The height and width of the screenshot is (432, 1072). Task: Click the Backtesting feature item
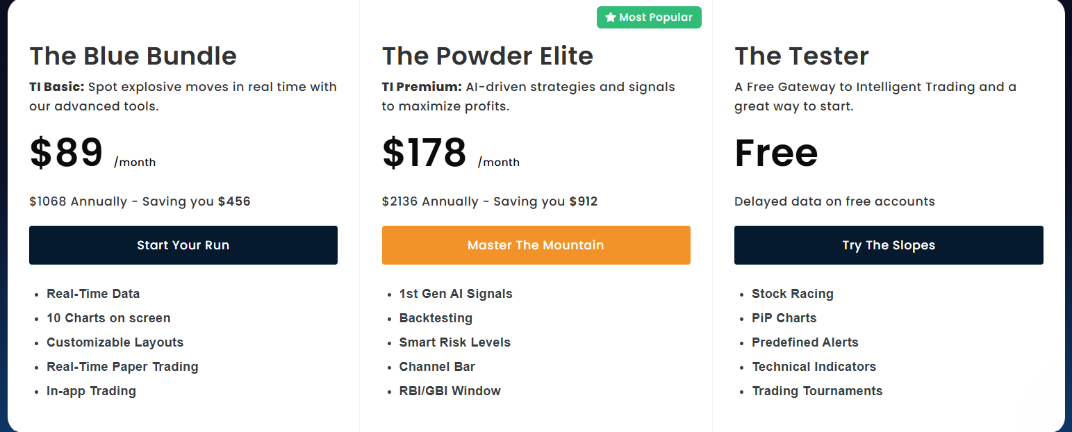436,318
